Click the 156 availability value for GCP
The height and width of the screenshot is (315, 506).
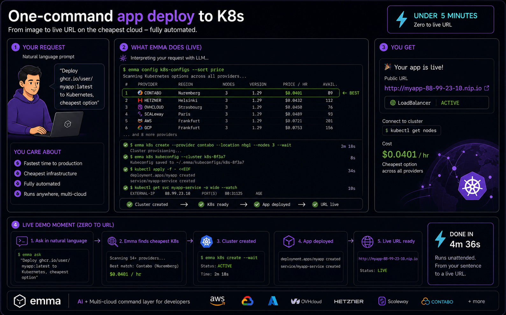[329, 128]
